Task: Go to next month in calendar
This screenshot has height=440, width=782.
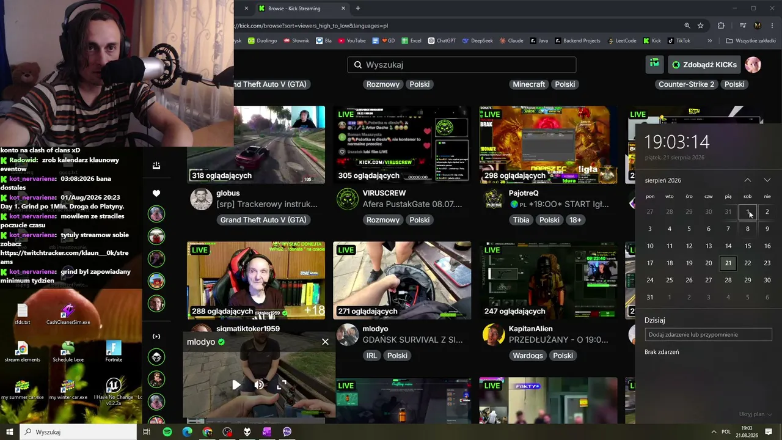Action: pos(767,180)
